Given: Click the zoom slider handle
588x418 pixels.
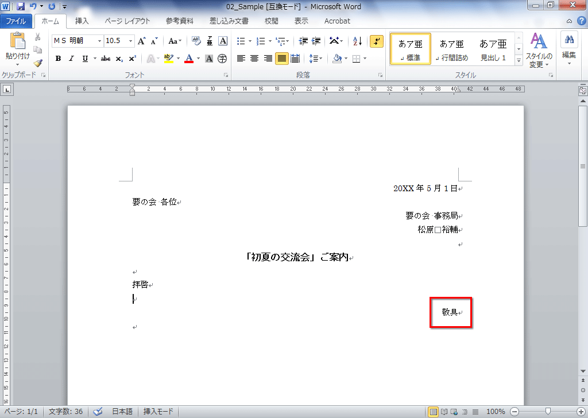Looking at the screenshot, I should [548, 412].
